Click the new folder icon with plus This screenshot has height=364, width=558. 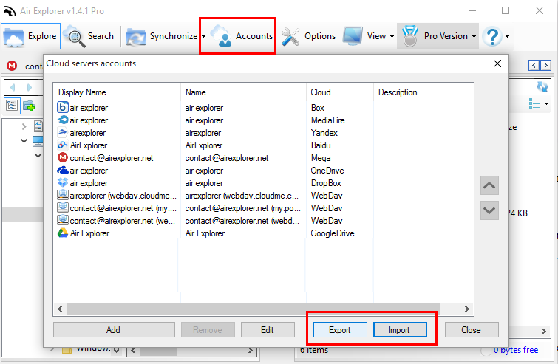[29, 106]
